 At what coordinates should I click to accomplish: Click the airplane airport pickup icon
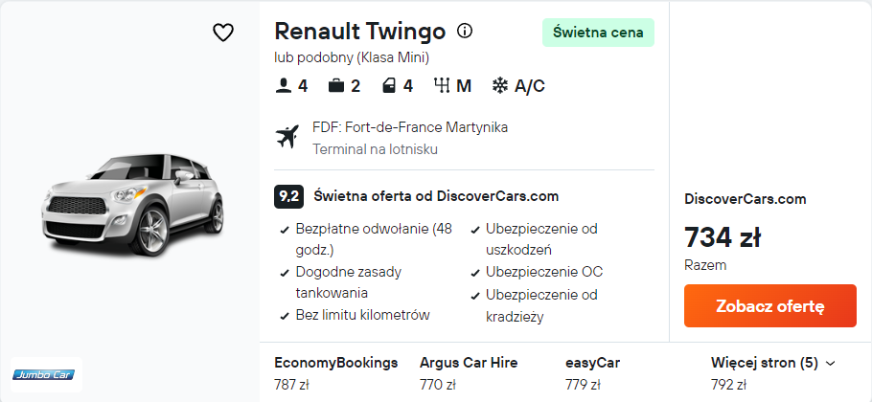(287, 137)
